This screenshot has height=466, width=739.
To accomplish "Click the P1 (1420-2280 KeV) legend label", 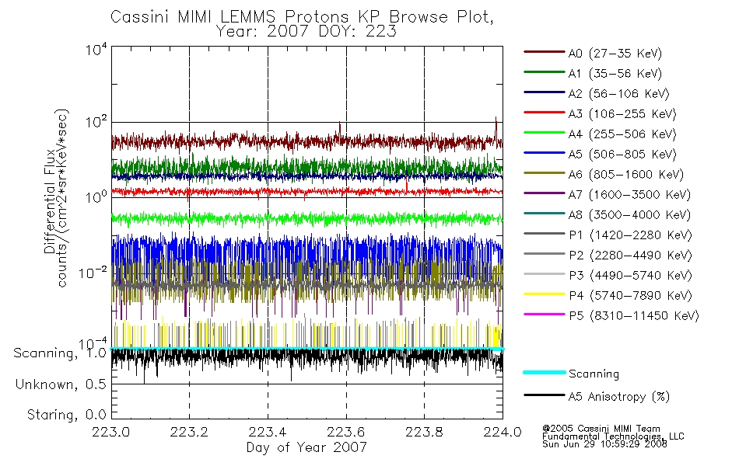I will pos(630,235).
